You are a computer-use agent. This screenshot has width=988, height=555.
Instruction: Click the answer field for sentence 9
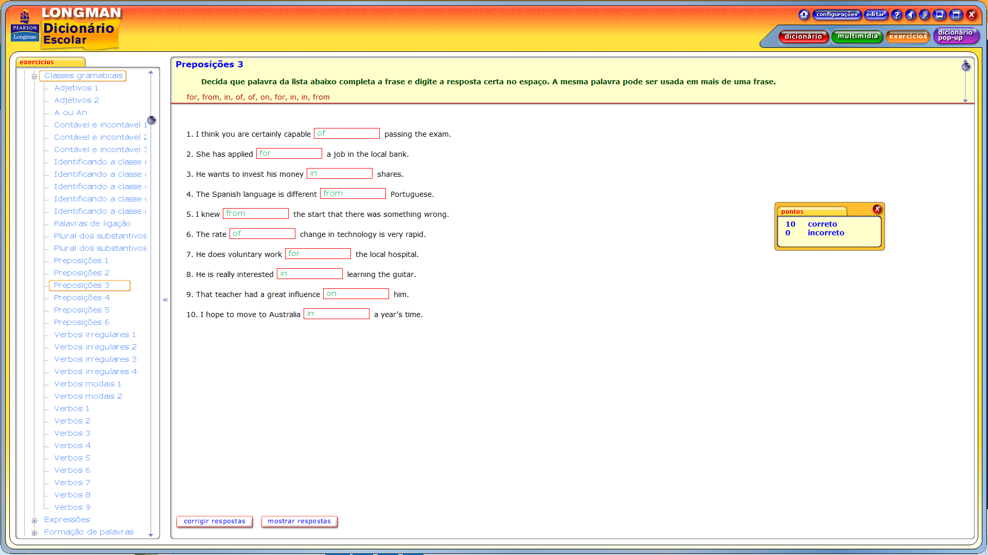click(356, 294)
